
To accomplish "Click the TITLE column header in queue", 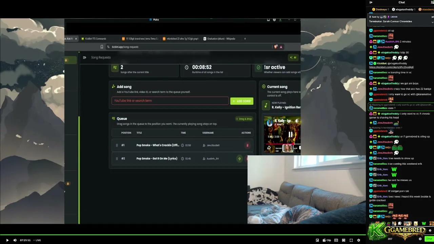I will point(139,133).
